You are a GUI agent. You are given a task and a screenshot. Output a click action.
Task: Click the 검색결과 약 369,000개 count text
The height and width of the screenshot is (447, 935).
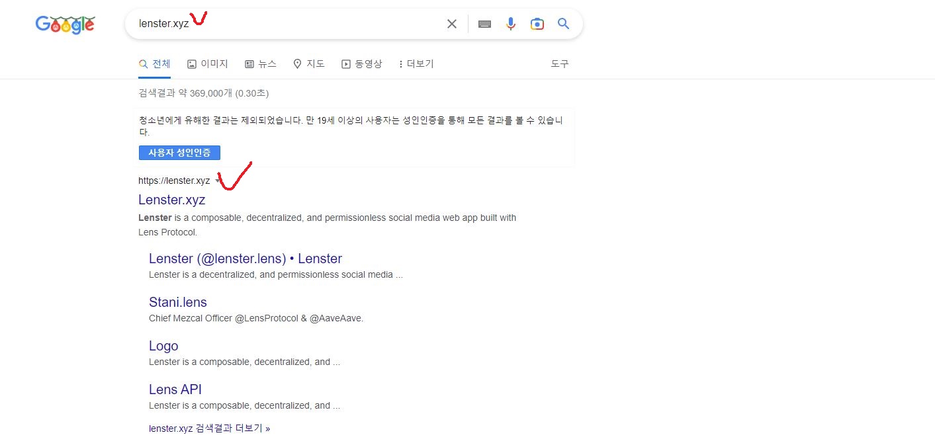204,93
